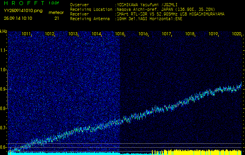Click the 1013 time marker
The width and height of the screenshot is (245, 155).
pyautogui.click(x=73, y=34)
